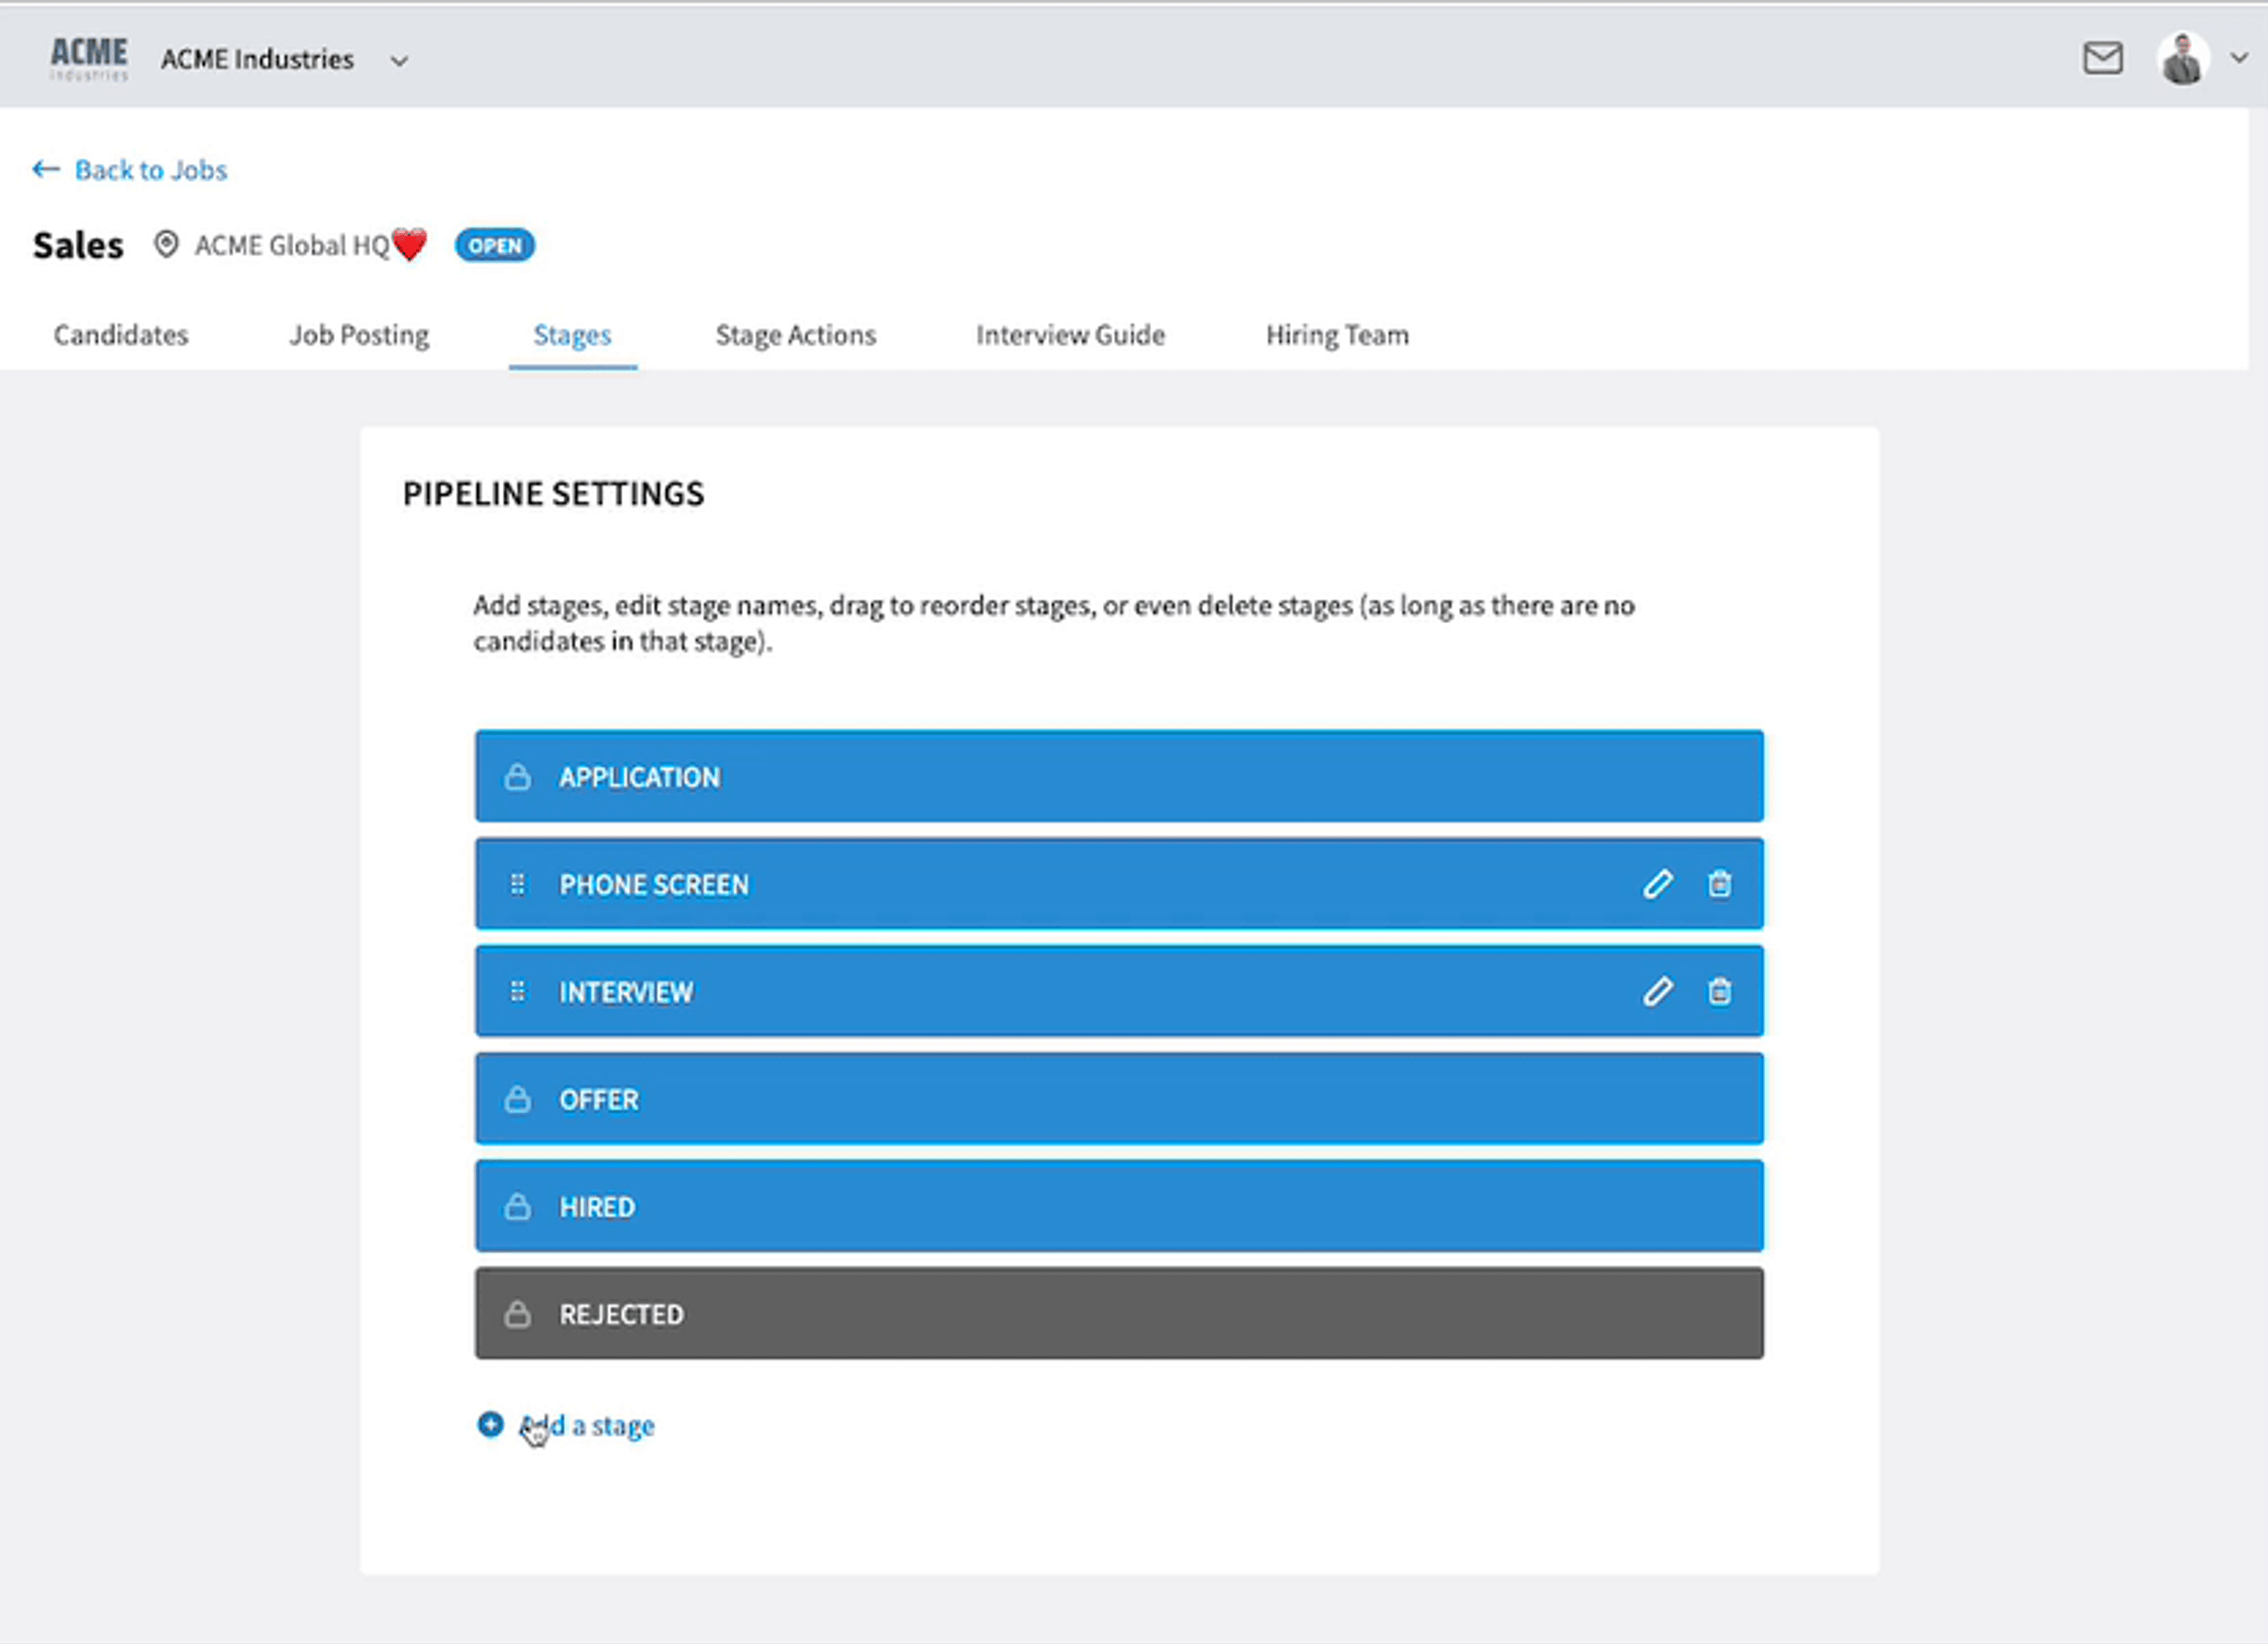
Task: Select the Stages tab
Action: [572, 335]
